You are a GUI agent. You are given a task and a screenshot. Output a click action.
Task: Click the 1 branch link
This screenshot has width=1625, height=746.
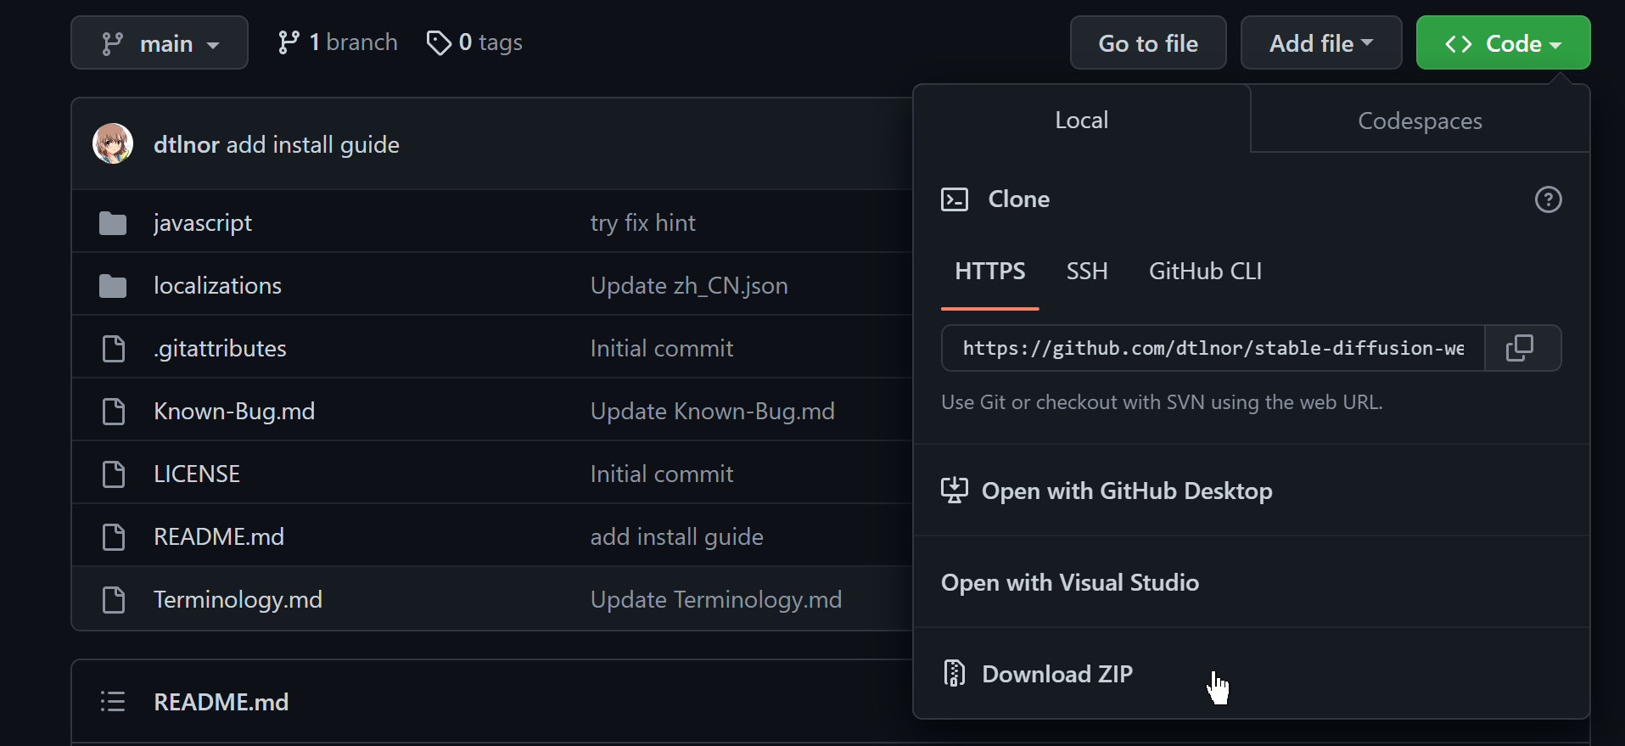click(338, 42)
